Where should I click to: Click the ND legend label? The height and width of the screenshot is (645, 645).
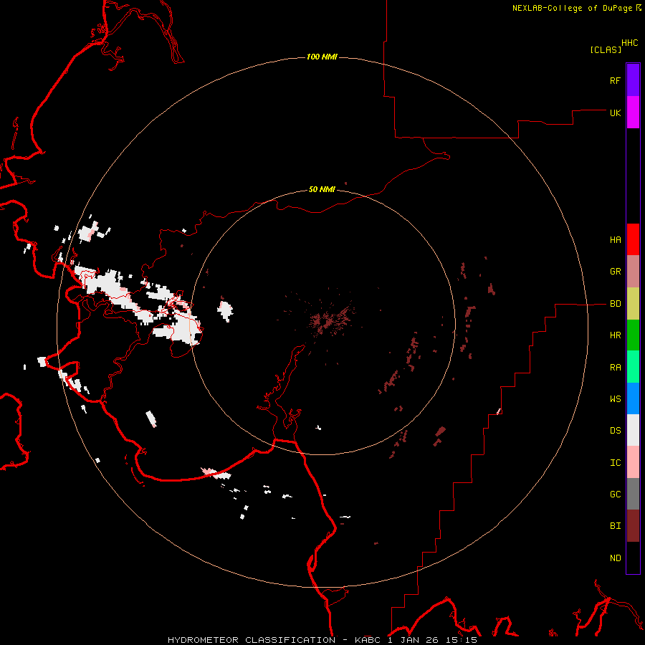click(x=615, y=558)
